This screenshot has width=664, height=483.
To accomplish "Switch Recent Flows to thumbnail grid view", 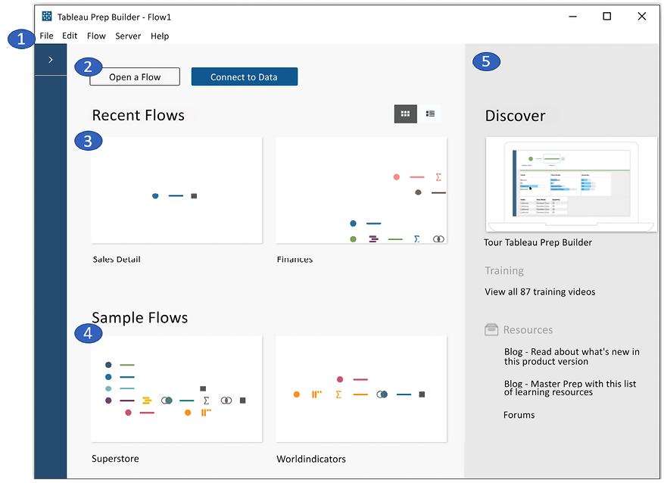I will pos(405,114).
